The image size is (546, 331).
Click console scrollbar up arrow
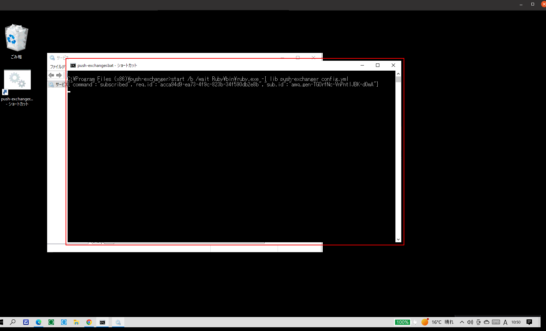pos(398,74)
